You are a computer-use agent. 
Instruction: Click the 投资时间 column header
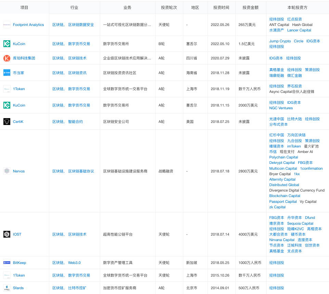[221, 8]
